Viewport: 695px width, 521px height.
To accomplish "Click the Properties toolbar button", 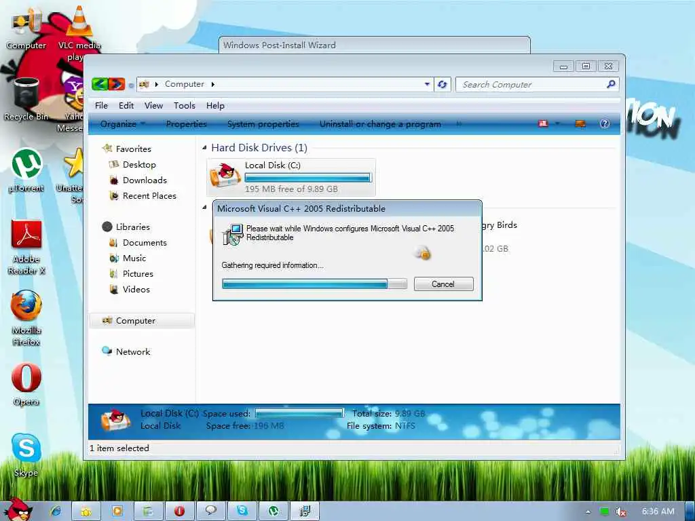I will pyautogui.click(x=186, y=124).
